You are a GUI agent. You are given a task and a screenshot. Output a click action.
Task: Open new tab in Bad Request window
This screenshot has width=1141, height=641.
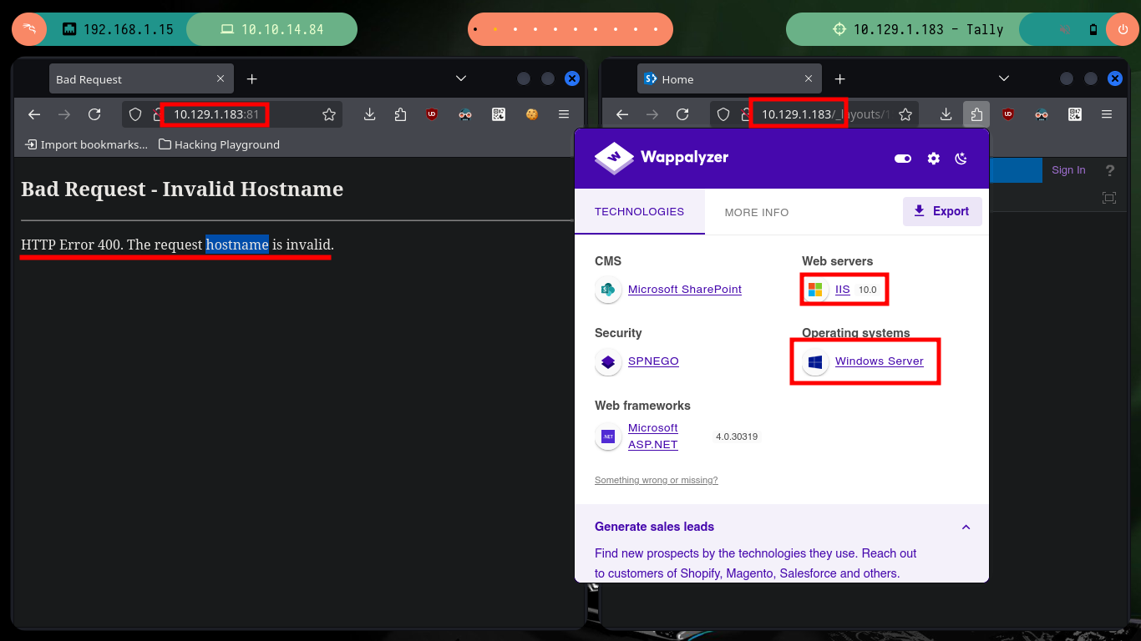[x=251, y=79]
